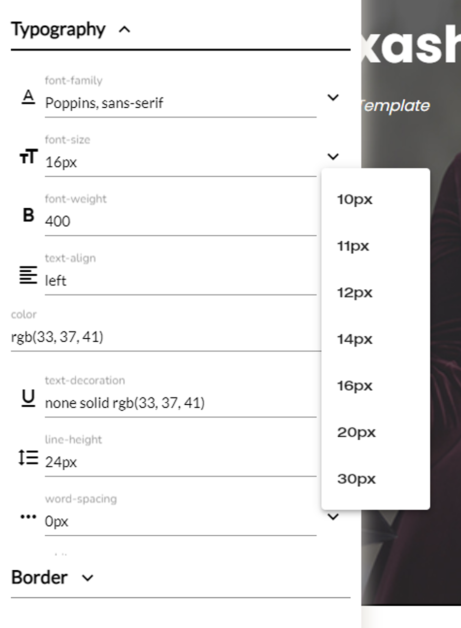The image size is (461, 628).
Task: Open the font-family dropdown arrow
Action: [x=333, y=98]
